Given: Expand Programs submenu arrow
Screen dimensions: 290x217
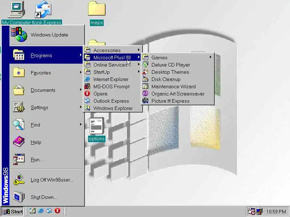Looking at the screenshot, I should tap(80, 55).
